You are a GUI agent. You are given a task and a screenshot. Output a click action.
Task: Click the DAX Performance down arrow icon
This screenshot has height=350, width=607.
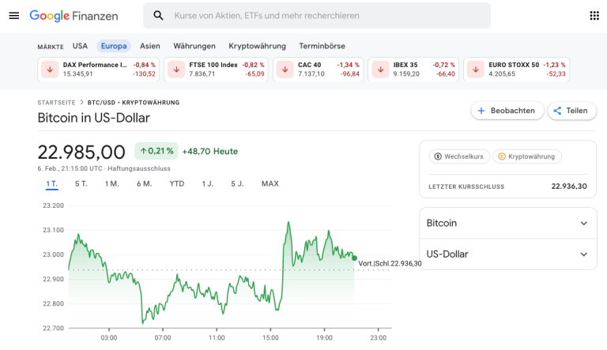pyautogui.click(x=50, y=70)
